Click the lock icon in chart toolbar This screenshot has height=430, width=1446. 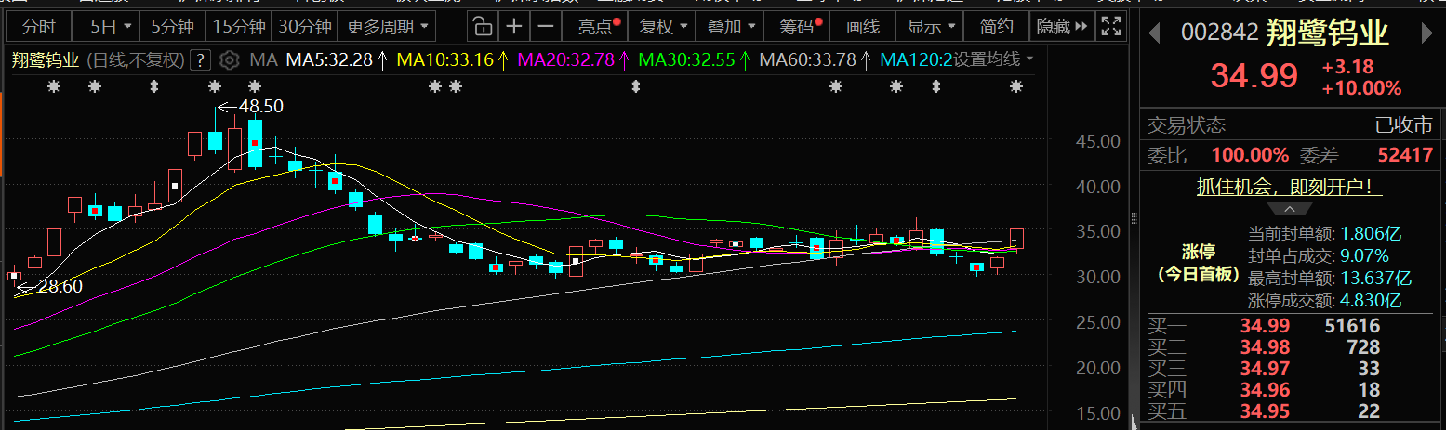click(x=481, y=26)
